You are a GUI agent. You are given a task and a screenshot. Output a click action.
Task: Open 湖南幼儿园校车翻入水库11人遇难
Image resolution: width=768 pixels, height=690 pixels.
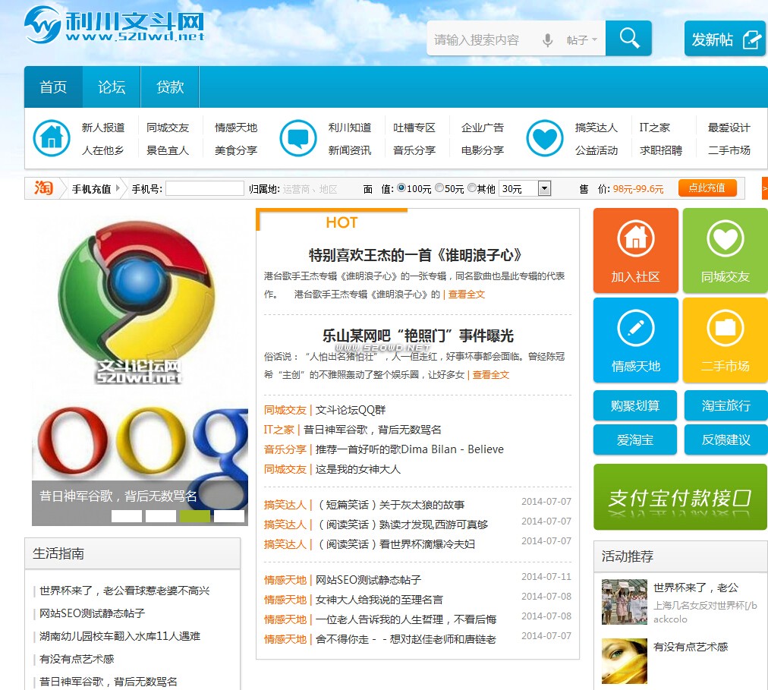[120, 636]
